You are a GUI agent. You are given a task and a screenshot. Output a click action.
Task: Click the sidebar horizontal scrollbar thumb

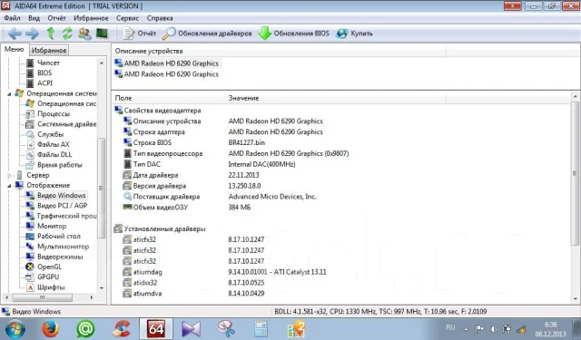coord(43,297)
